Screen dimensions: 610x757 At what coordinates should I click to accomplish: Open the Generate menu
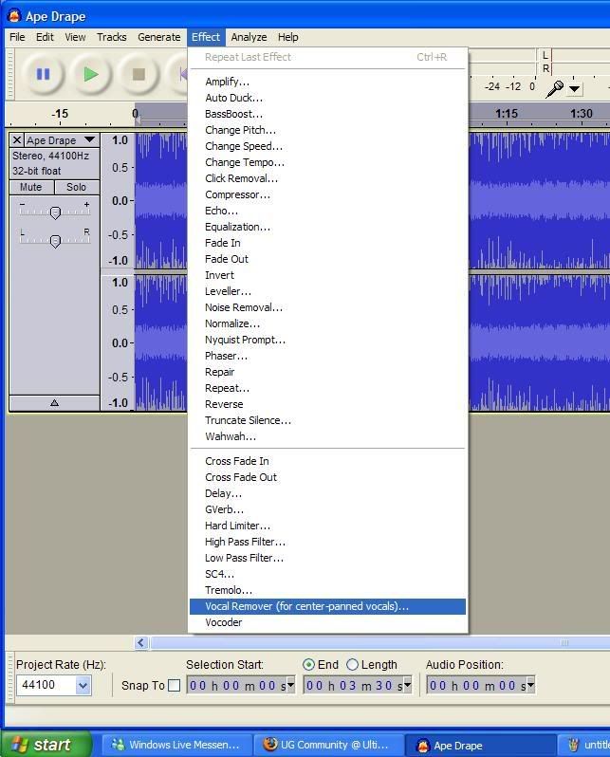point(158,37)
